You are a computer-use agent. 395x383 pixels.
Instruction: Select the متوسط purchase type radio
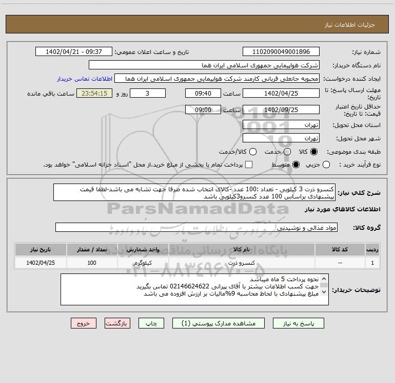point(296,165)
